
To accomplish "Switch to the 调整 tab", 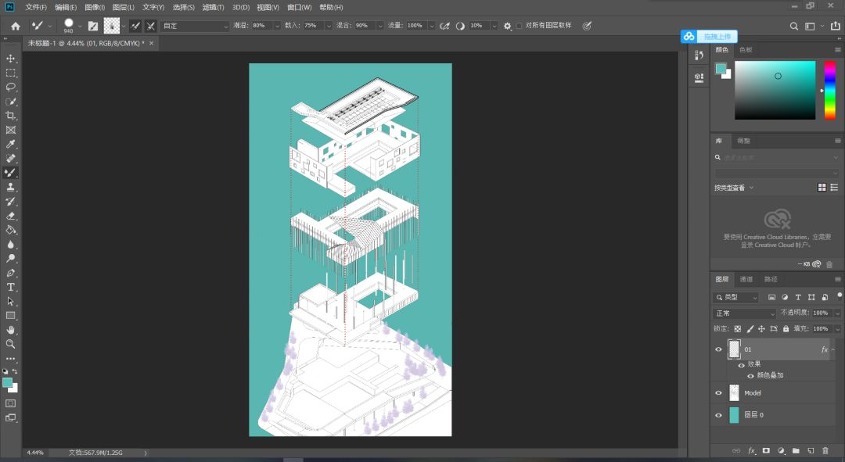I will click(744, 141).
